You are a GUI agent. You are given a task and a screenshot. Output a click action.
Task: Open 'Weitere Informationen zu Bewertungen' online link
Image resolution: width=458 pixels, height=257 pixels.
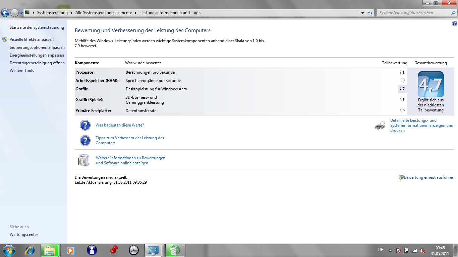[x=130, y=160]
